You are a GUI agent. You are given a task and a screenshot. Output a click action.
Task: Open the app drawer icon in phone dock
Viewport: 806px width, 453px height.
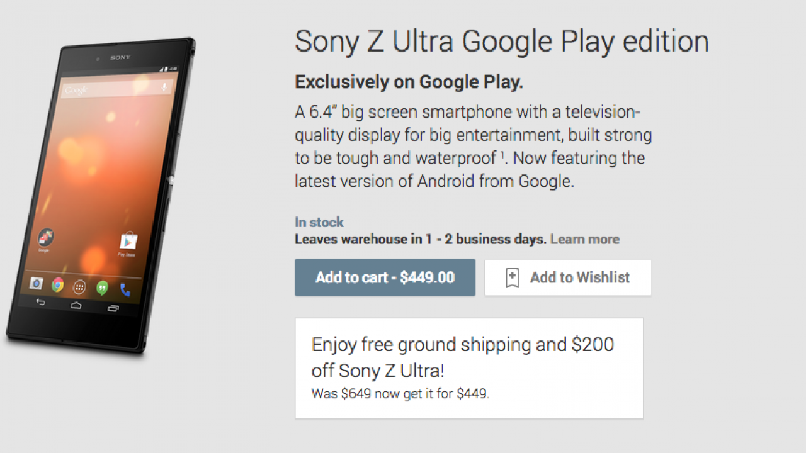point(79,287)
